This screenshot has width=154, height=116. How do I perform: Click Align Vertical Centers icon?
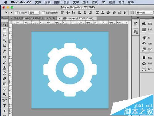pyautogui.click(x=68, y=13)
